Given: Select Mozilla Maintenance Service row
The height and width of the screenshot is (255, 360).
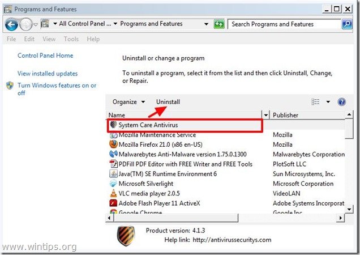Looking at the screenshot, I should tap(226, 135).
